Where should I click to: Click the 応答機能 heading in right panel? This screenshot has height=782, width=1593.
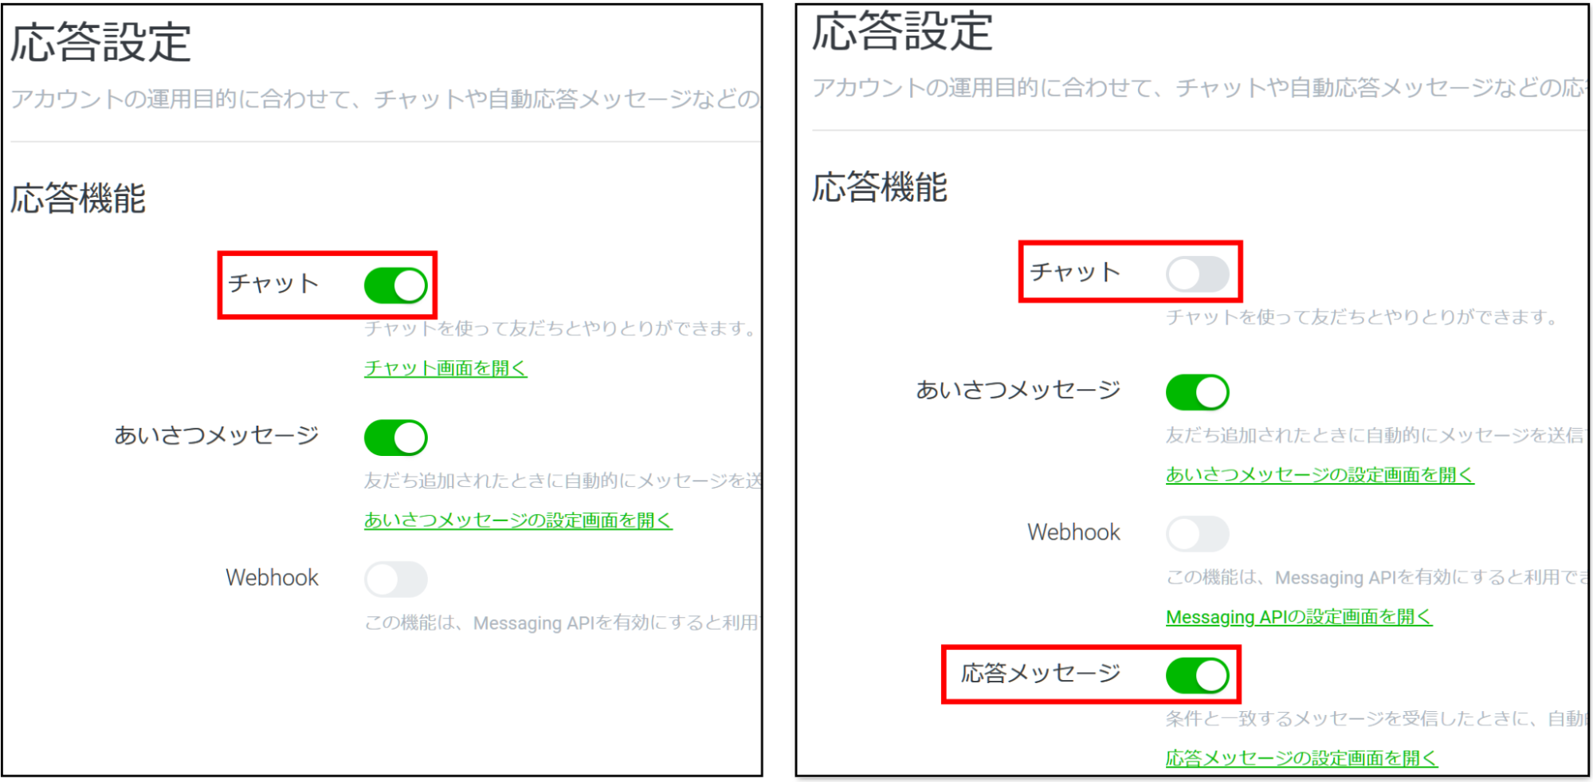[x=879, y=187]
